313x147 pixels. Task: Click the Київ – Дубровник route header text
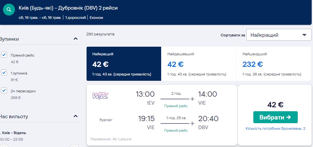[x=68, y=8]
